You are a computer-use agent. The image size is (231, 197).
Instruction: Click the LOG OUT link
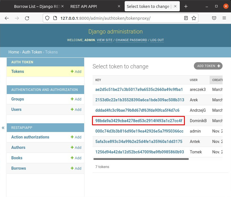click(157, 40)
